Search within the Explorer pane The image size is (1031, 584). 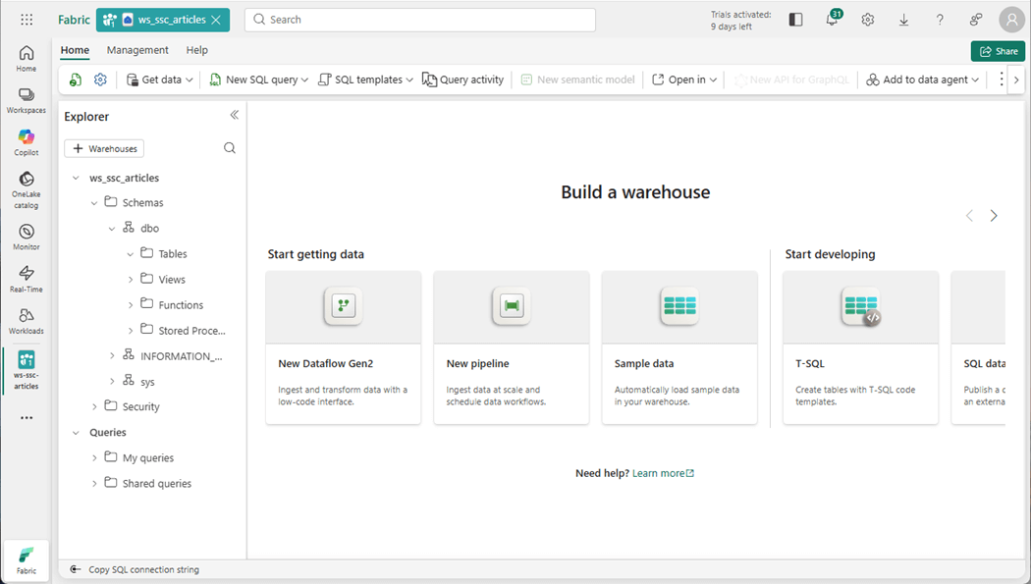[230, 148]
